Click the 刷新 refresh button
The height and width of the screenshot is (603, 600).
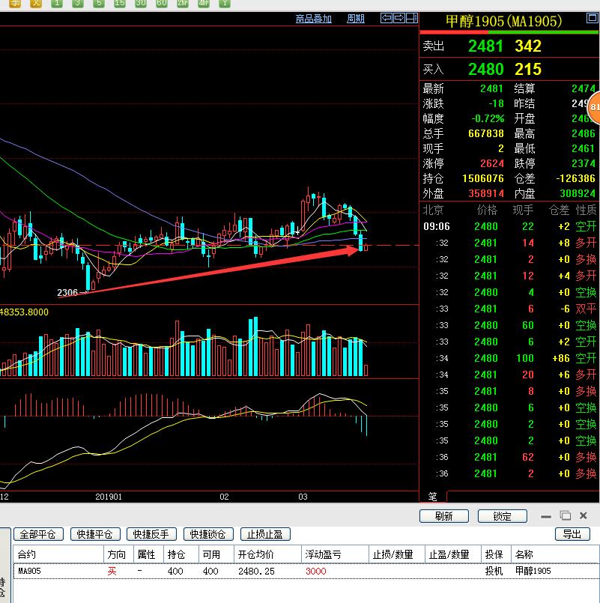point(444,516)
